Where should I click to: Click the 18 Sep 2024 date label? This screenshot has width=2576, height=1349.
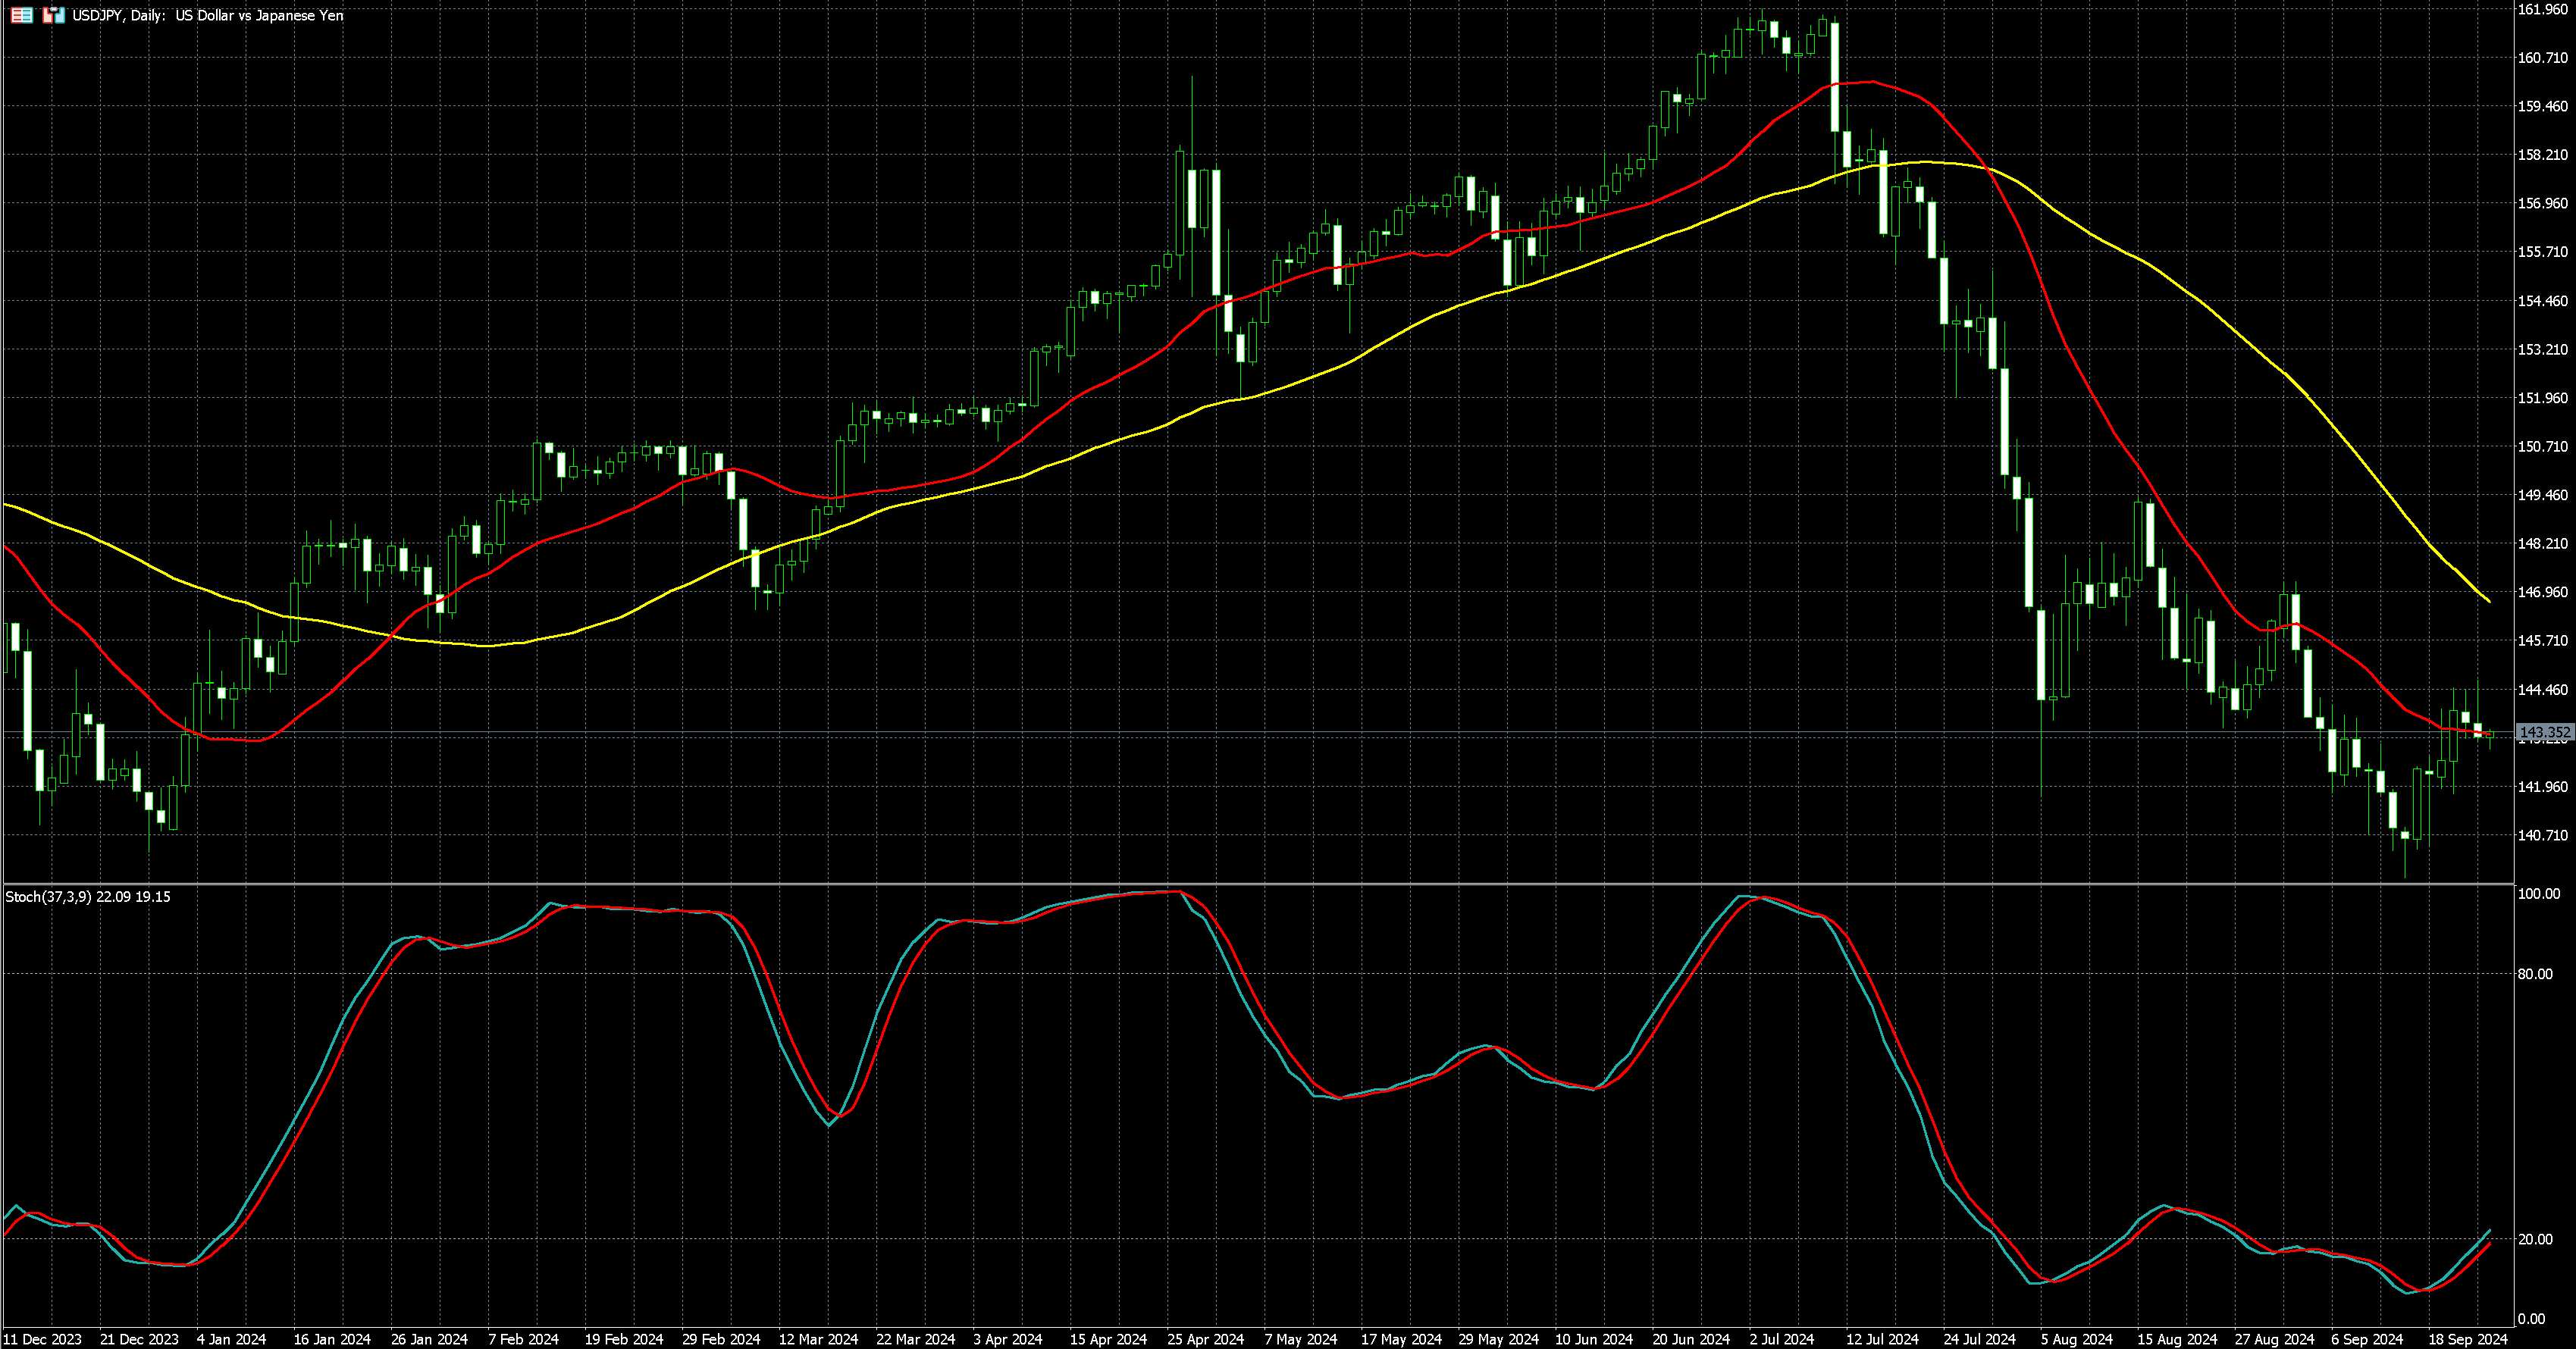coord(2468,1339)
